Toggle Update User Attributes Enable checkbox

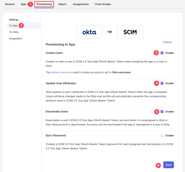pos(162,83)
